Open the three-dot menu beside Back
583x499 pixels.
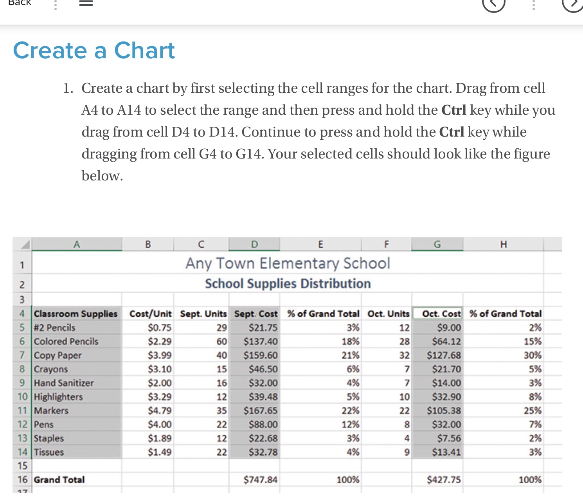coord(55,6)
